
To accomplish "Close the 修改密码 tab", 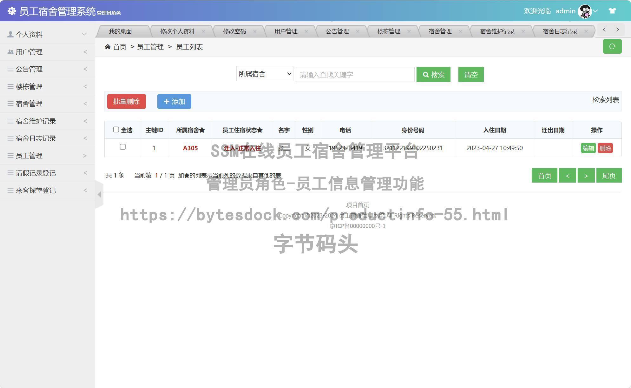I will (x=255, y=31).
